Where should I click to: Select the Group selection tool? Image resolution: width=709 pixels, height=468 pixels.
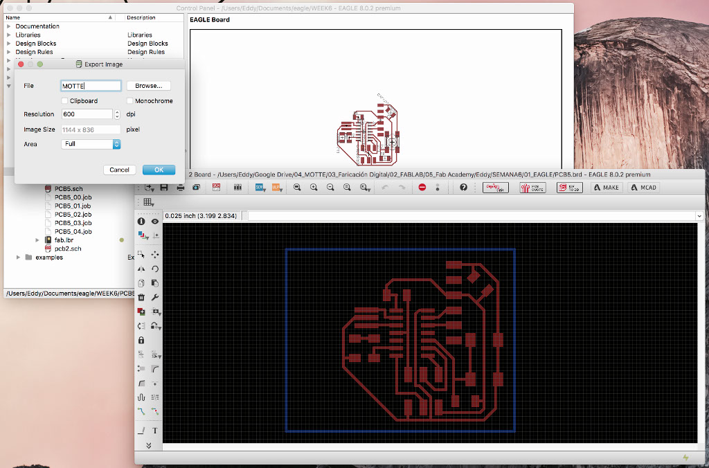[x=141, y=255]
